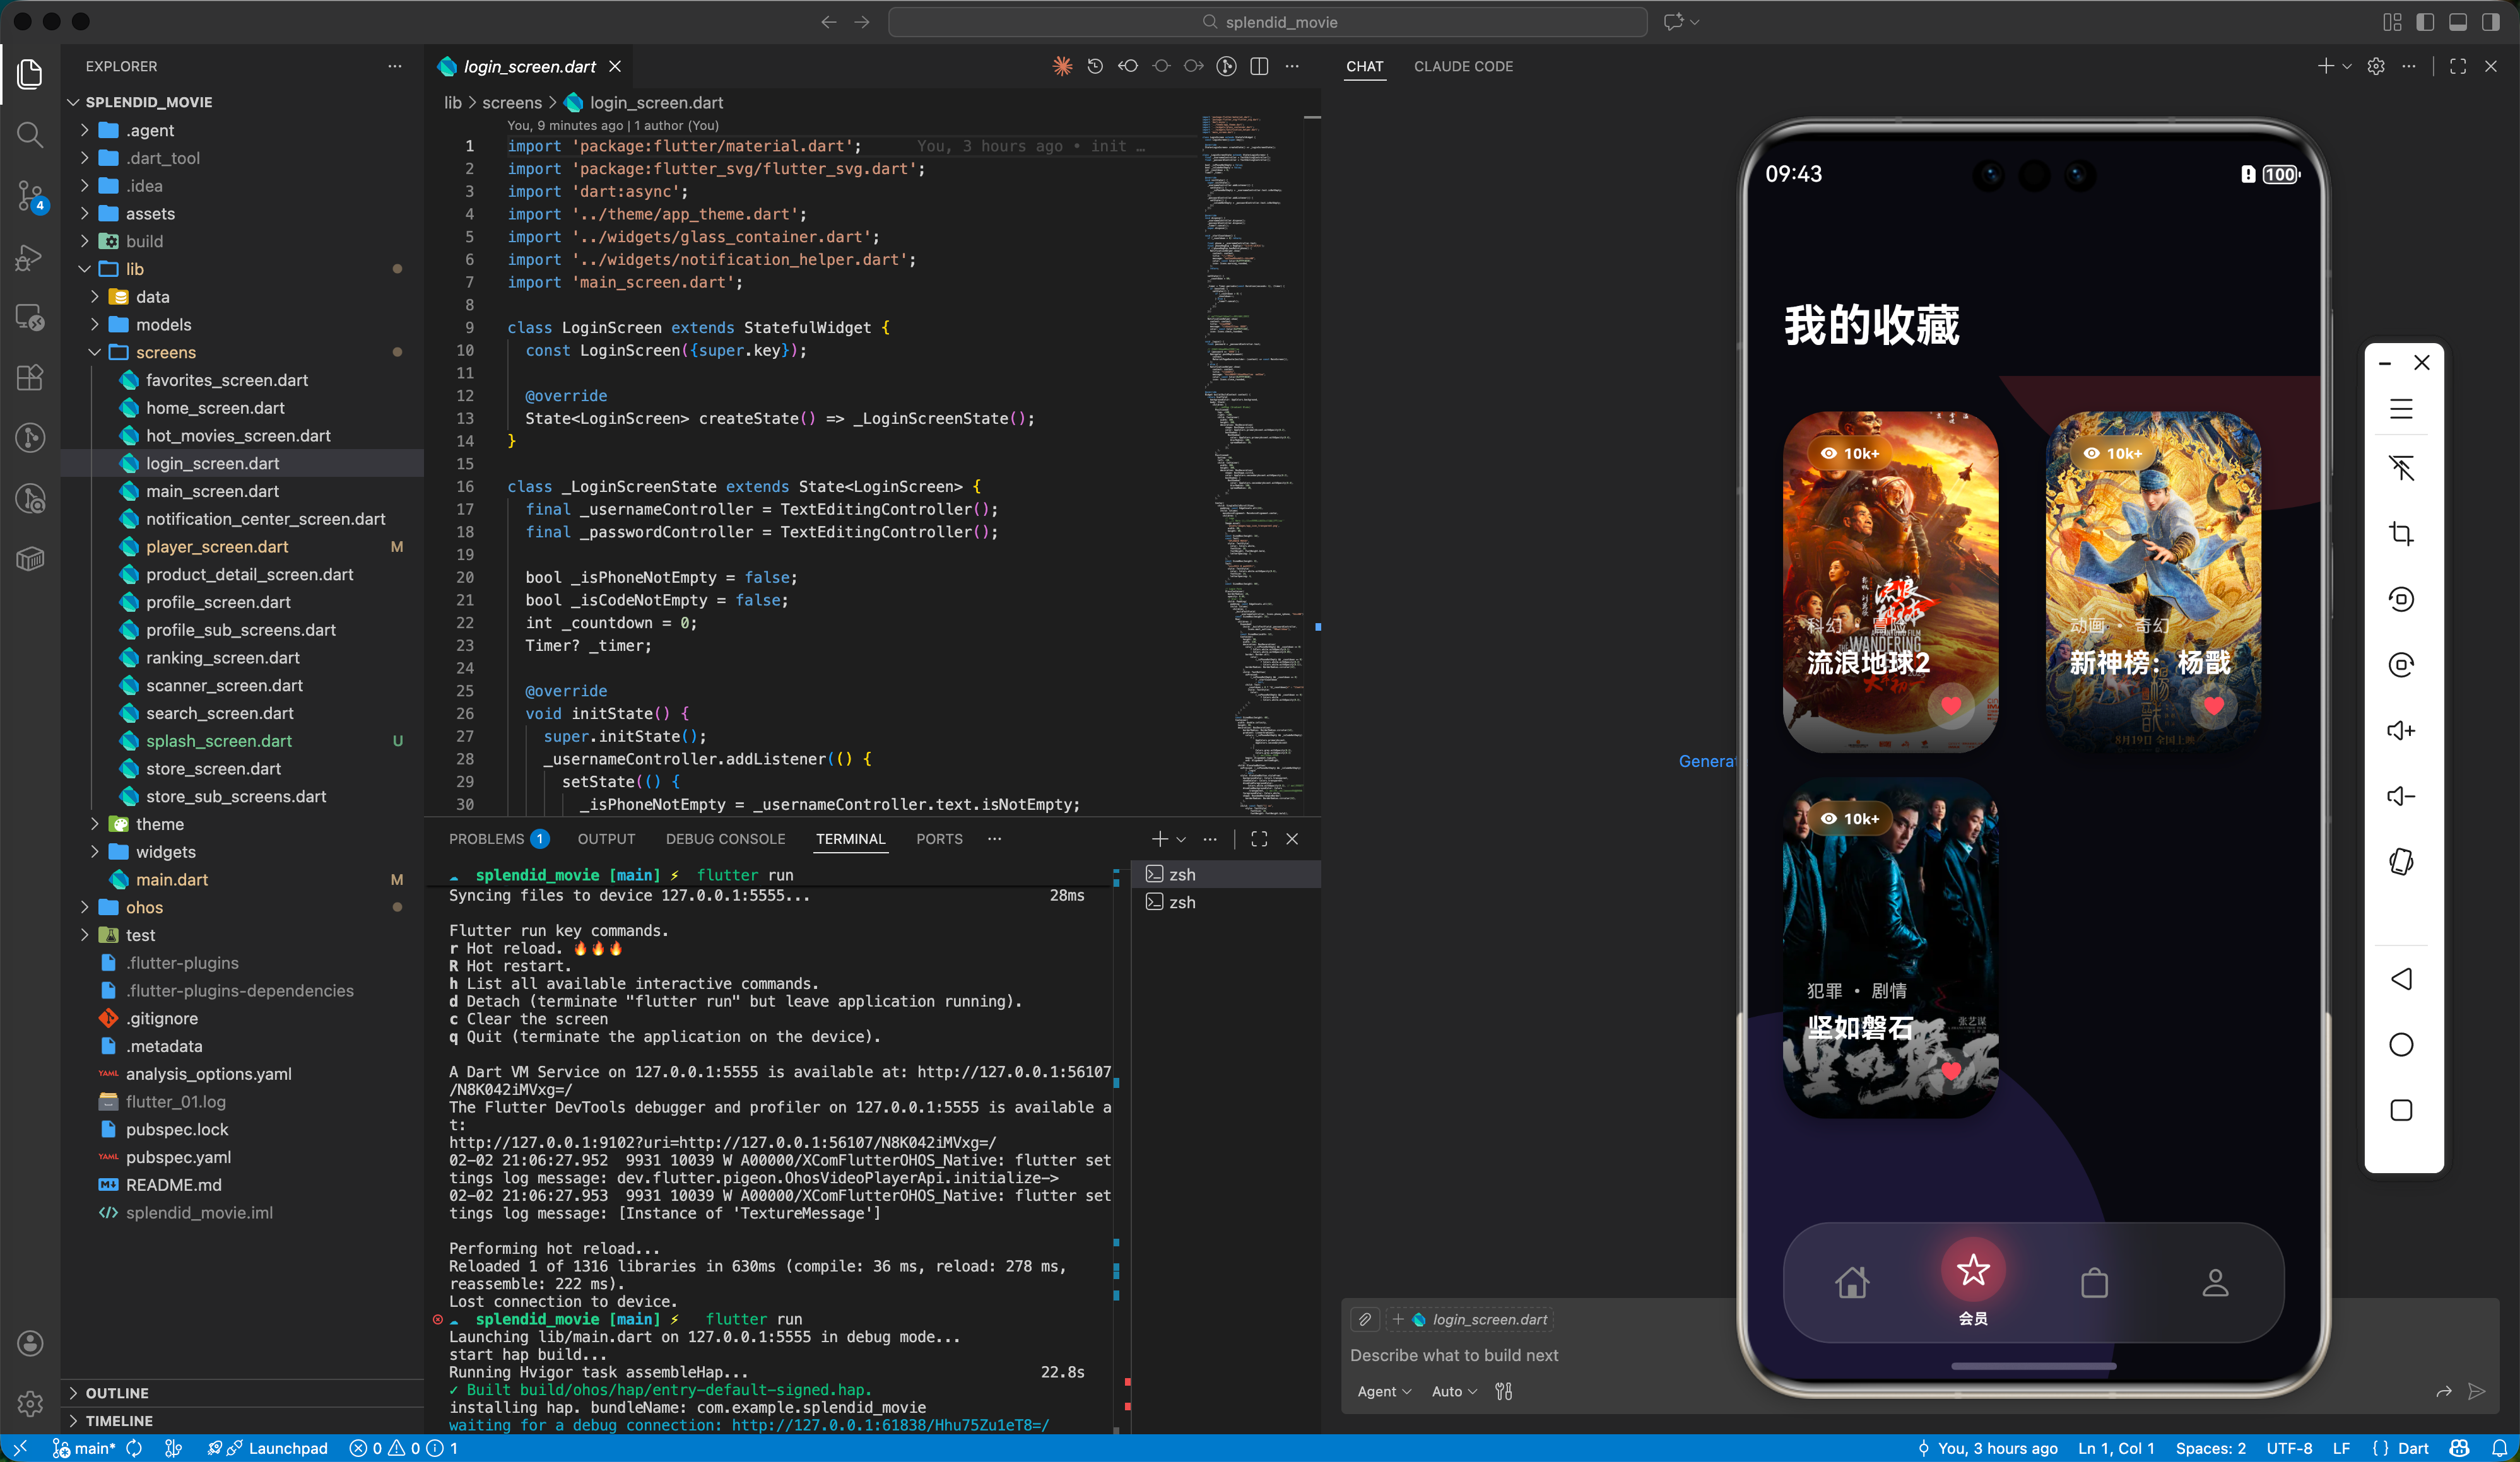The image size is (2520, 1462).
Task: Switch to the DEBUG CONSOLE tab
Action: [x=725, y=838]
